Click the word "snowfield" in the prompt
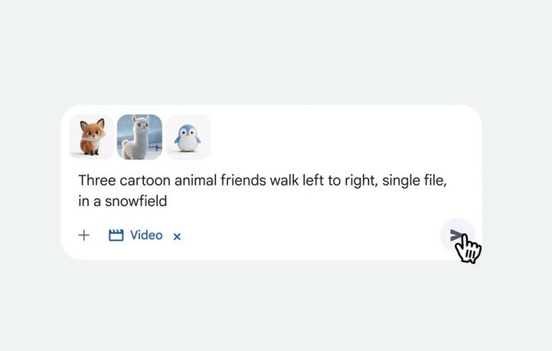 136,202
